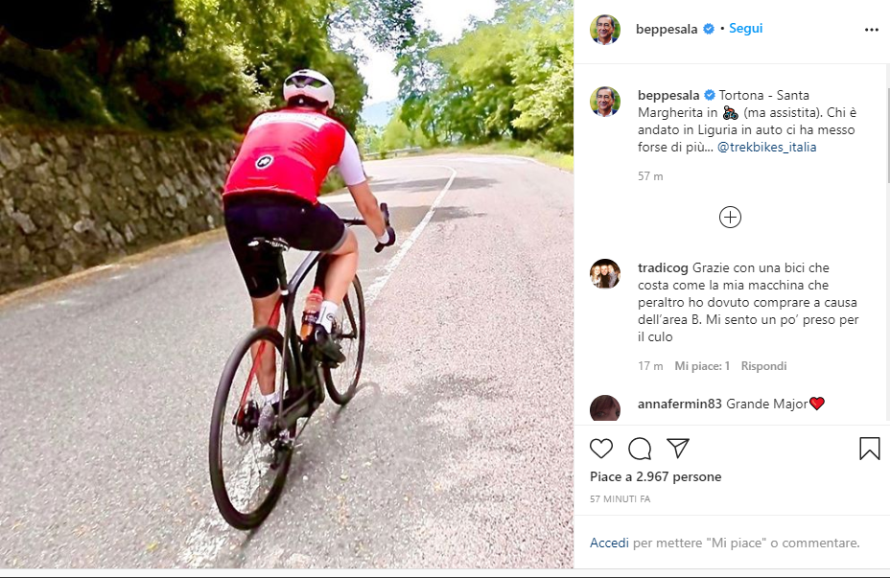This screenshot has width=890, height=578.
Task: Open beppesala avatar beside caption
Action: 605,103
